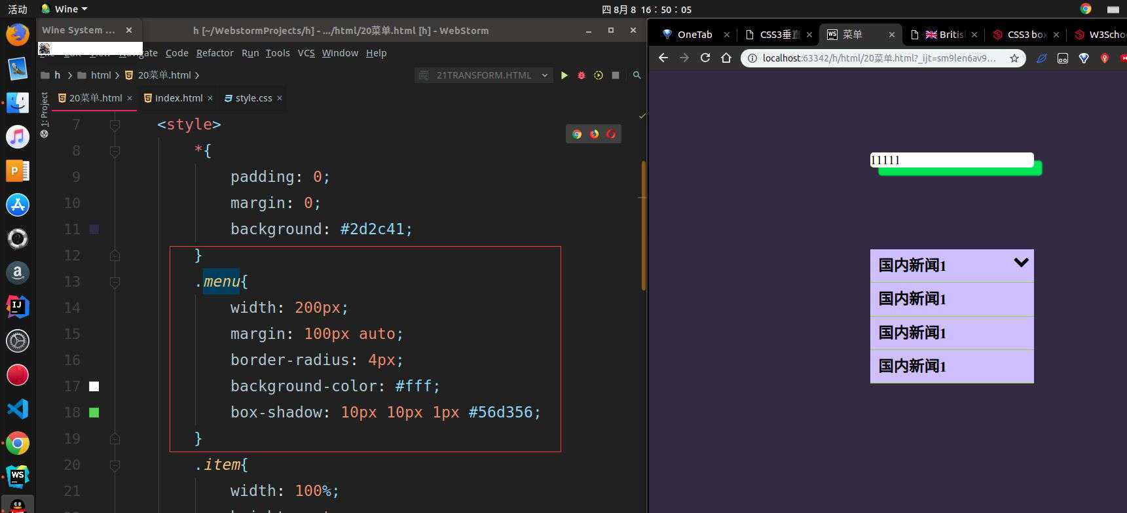Close the style.css editor tab
The image size is (1127, 513).
point(280,98)
